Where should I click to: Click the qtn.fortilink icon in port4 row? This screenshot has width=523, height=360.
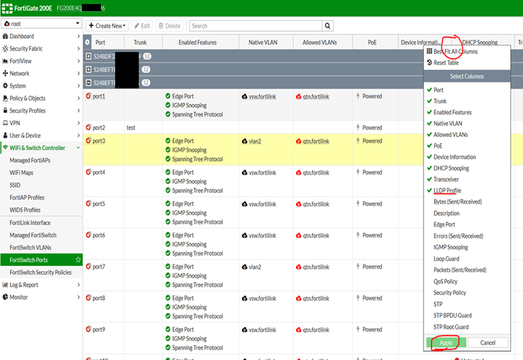point(299,172)
